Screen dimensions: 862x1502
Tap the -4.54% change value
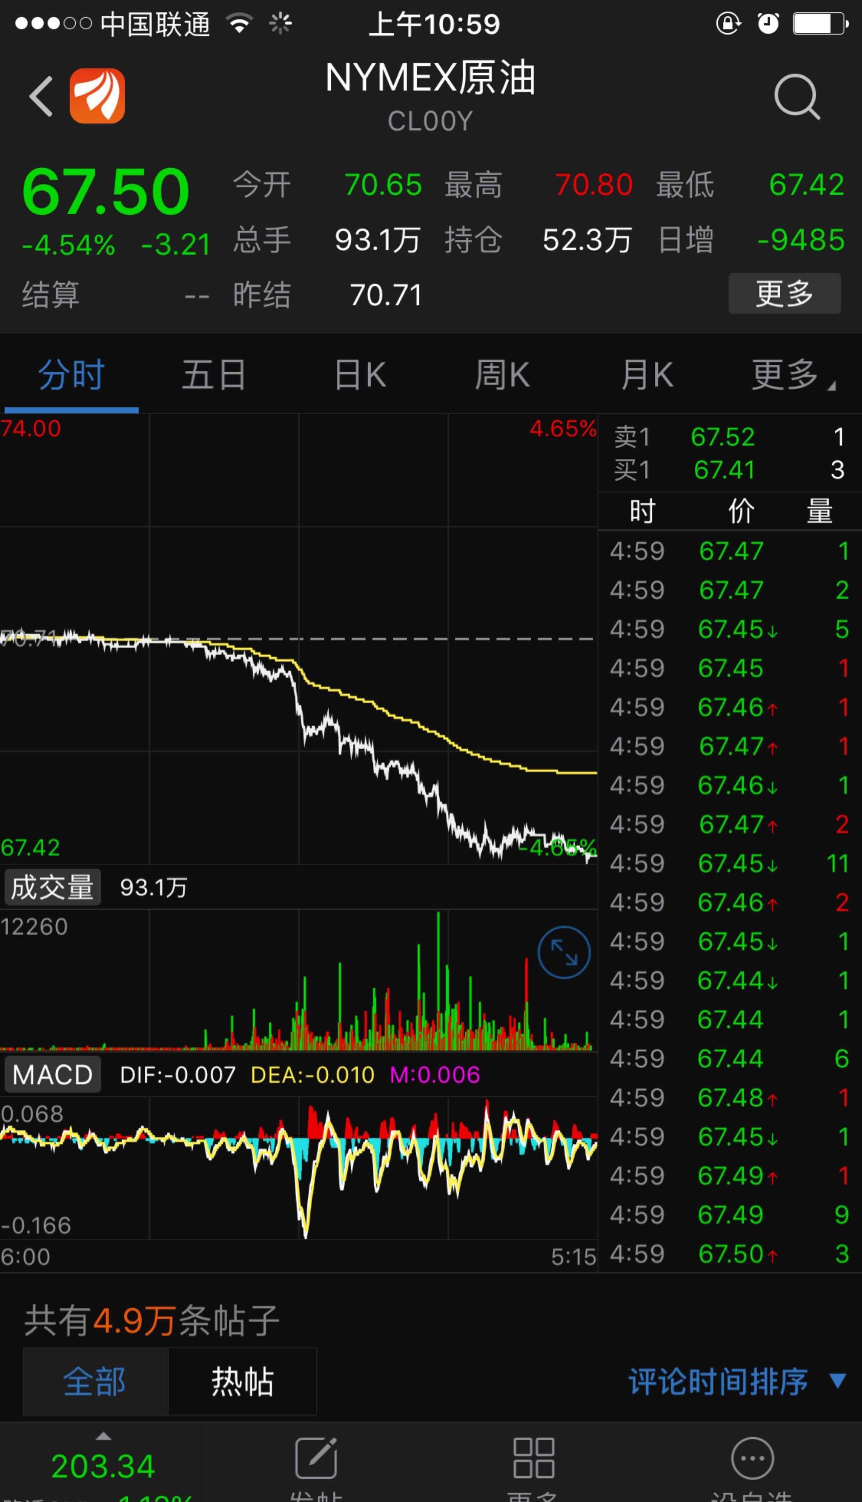click(69, 245)
